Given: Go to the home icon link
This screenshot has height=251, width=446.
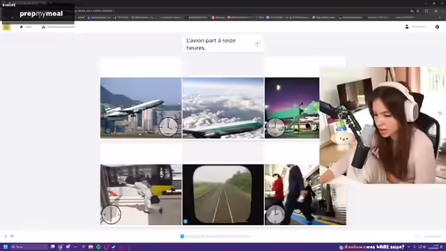Looking at the screenshot, I should 22,26.
